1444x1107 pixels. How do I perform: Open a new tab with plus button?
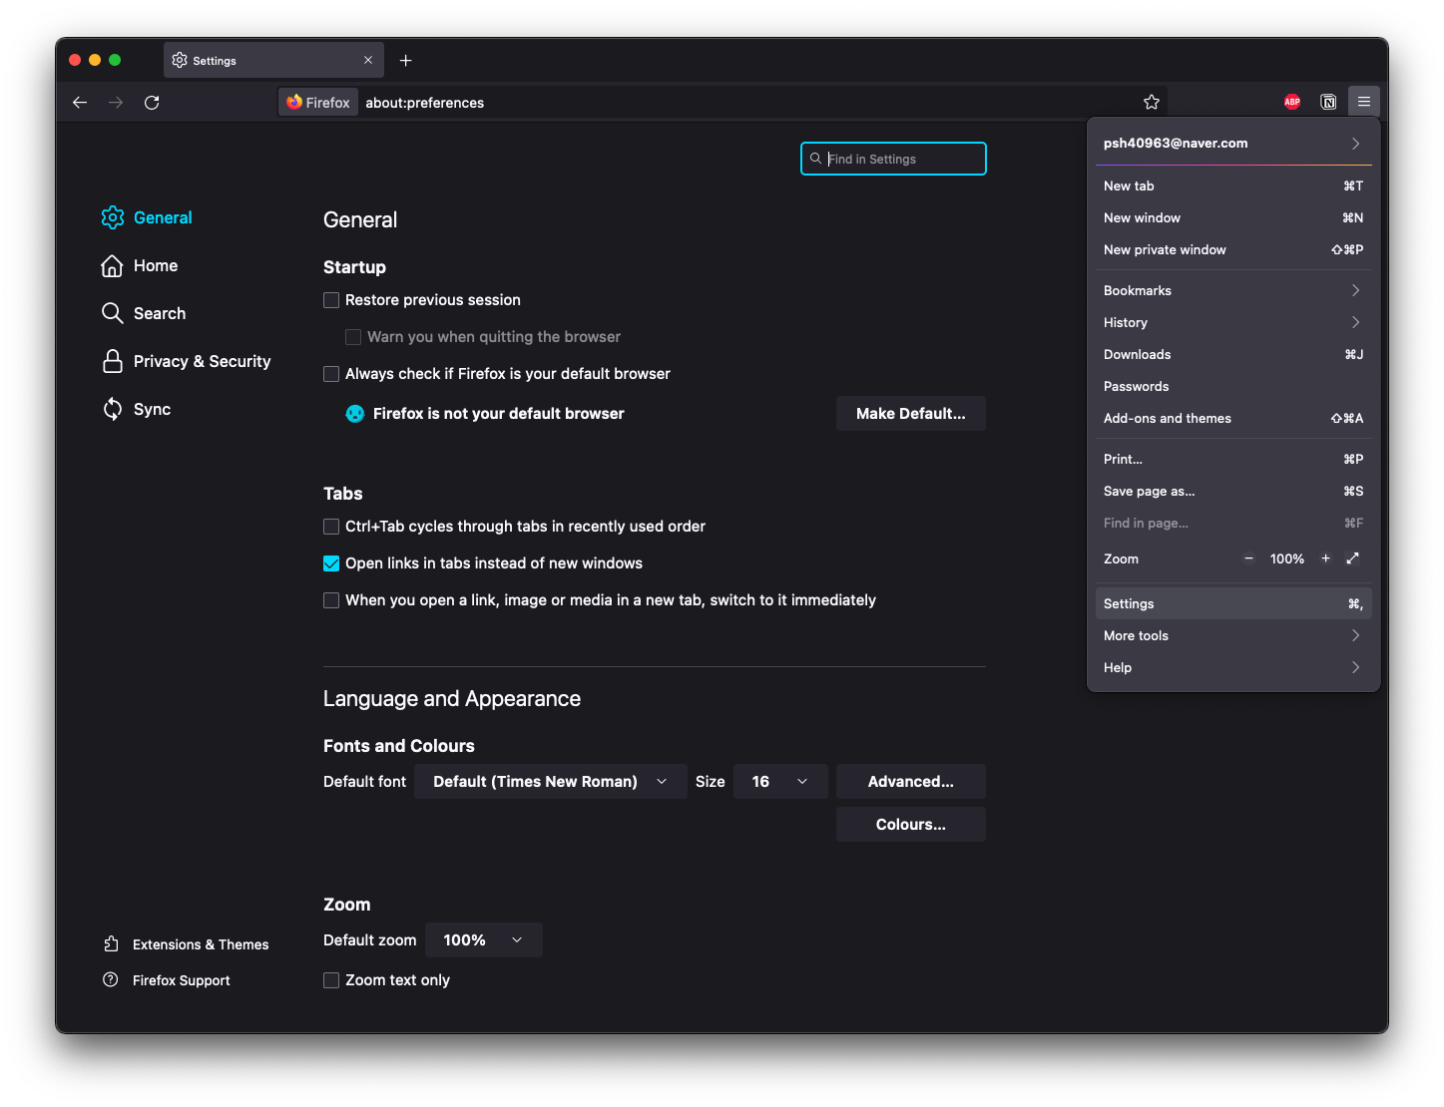point(405,61)
